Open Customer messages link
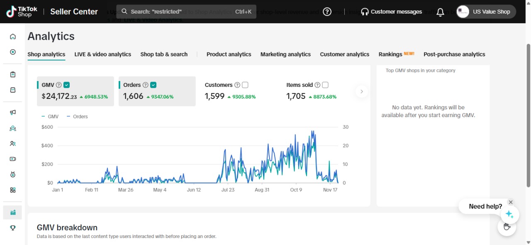Screen dimensions: 531x245 (x=391, y=12)
